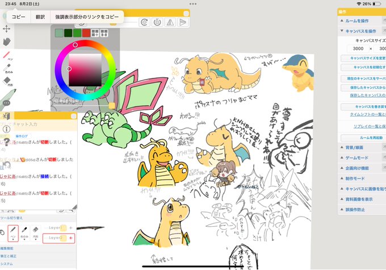The image size is (386, 270).
Task: Click the yellow opacity slider handle
Action: click(112, 106)
